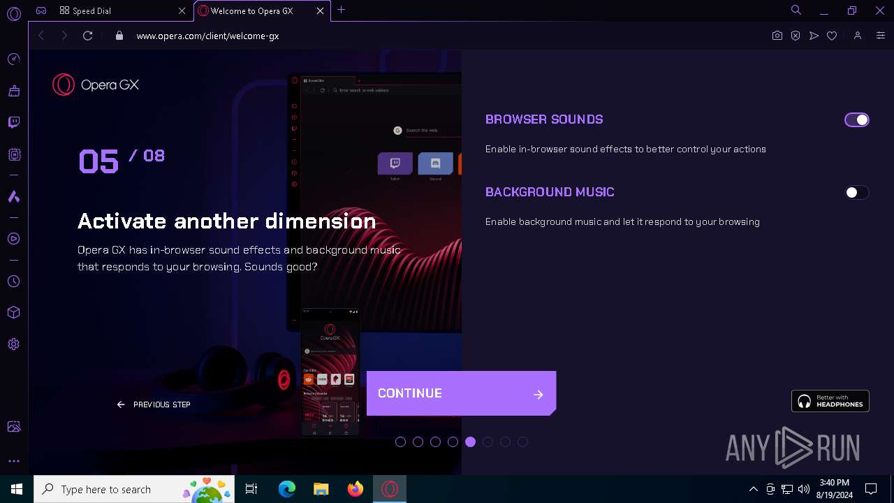View site security padlock info
Image resolution: width=894 pixels, height=503 pixels.
[x=119, y=36]
